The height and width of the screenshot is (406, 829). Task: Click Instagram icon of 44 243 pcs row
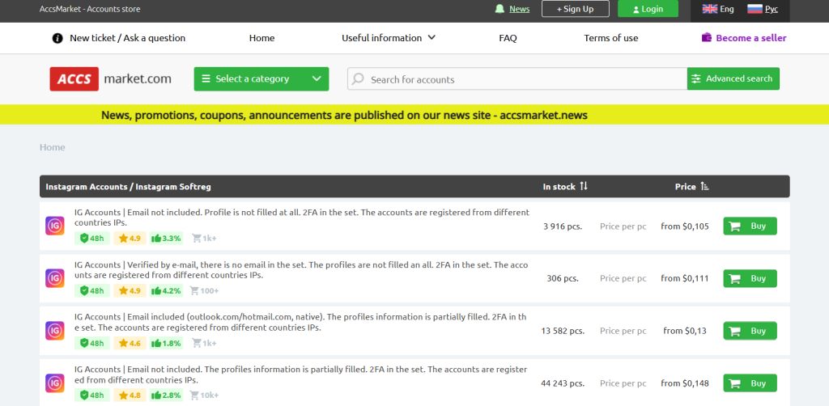54,383
